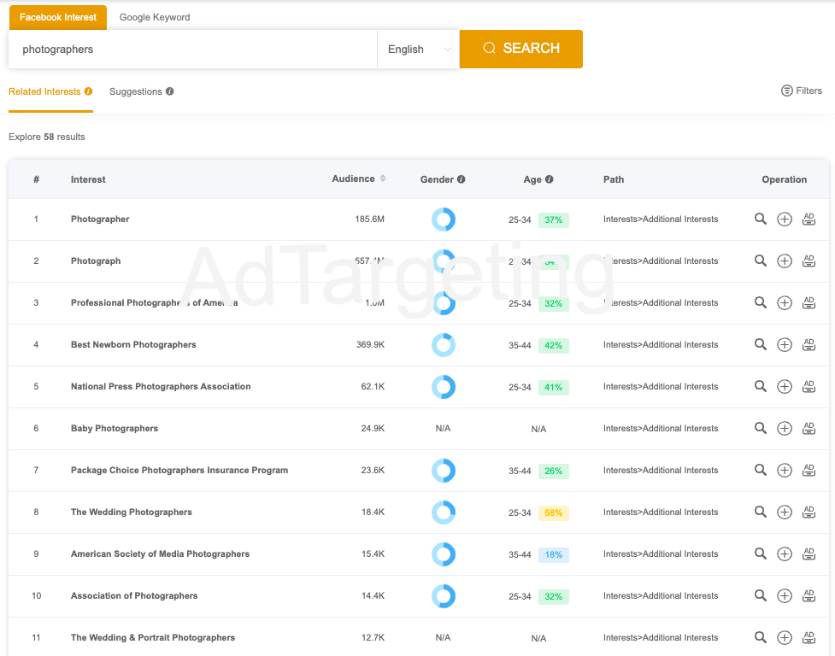Image resolution: width=835 pixels, height=656 pixels.
Task: Click gender donut chart for The Wedding Photographers
Action: 444,512
